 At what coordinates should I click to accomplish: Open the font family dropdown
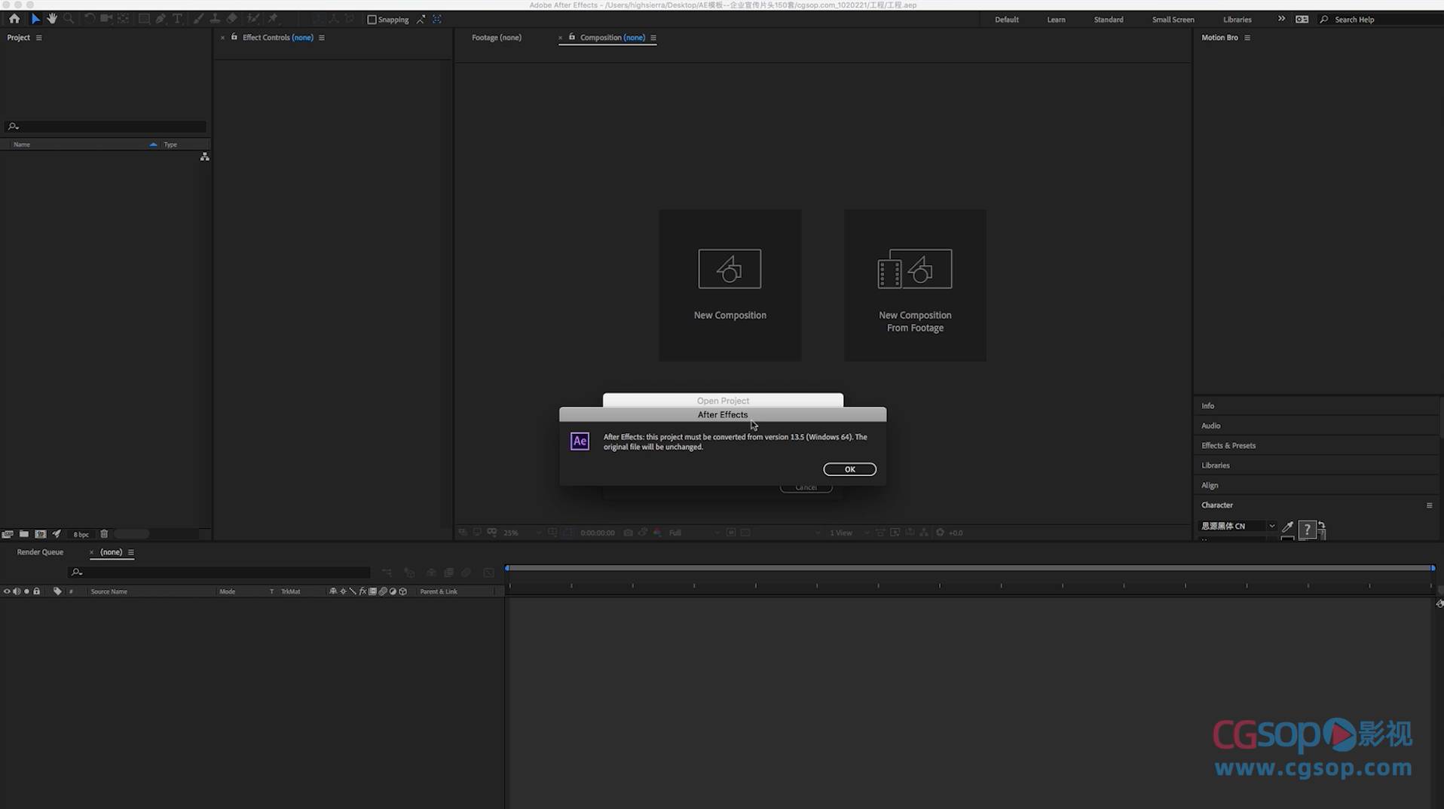1271,526
